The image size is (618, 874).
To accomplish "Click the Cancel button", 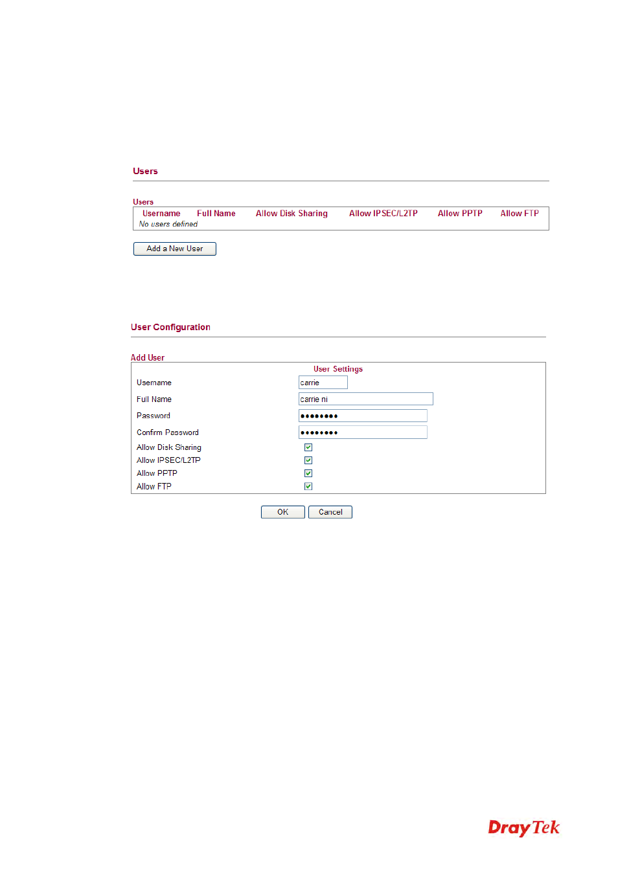I will click(330, 512).
